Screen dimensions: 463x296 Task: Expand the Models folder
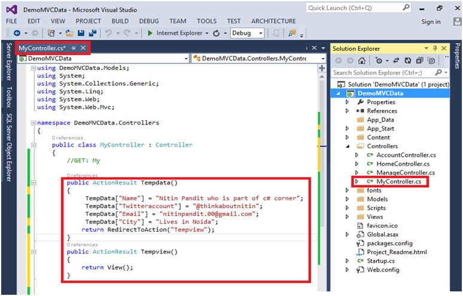[x=347, y=199]
